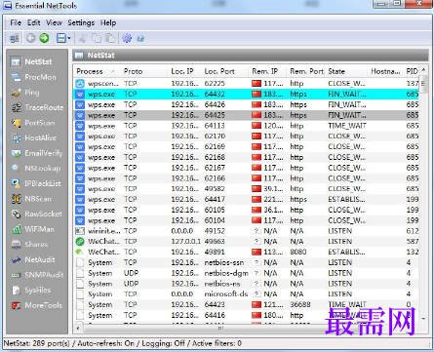
Task: Select the System row with netbios-dgm port
Action: (x=247, y=273)
